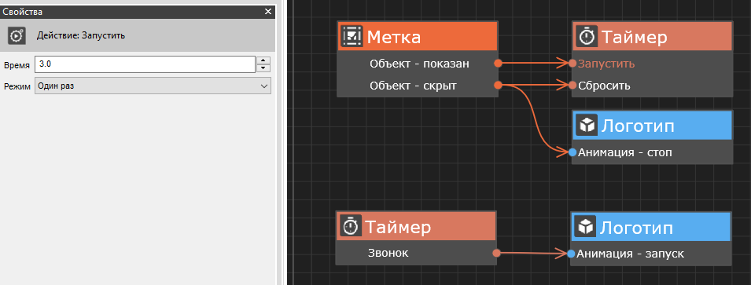Select the lower Логотип node header
Screen dimensions: 751x285
(x=651, y=226)
